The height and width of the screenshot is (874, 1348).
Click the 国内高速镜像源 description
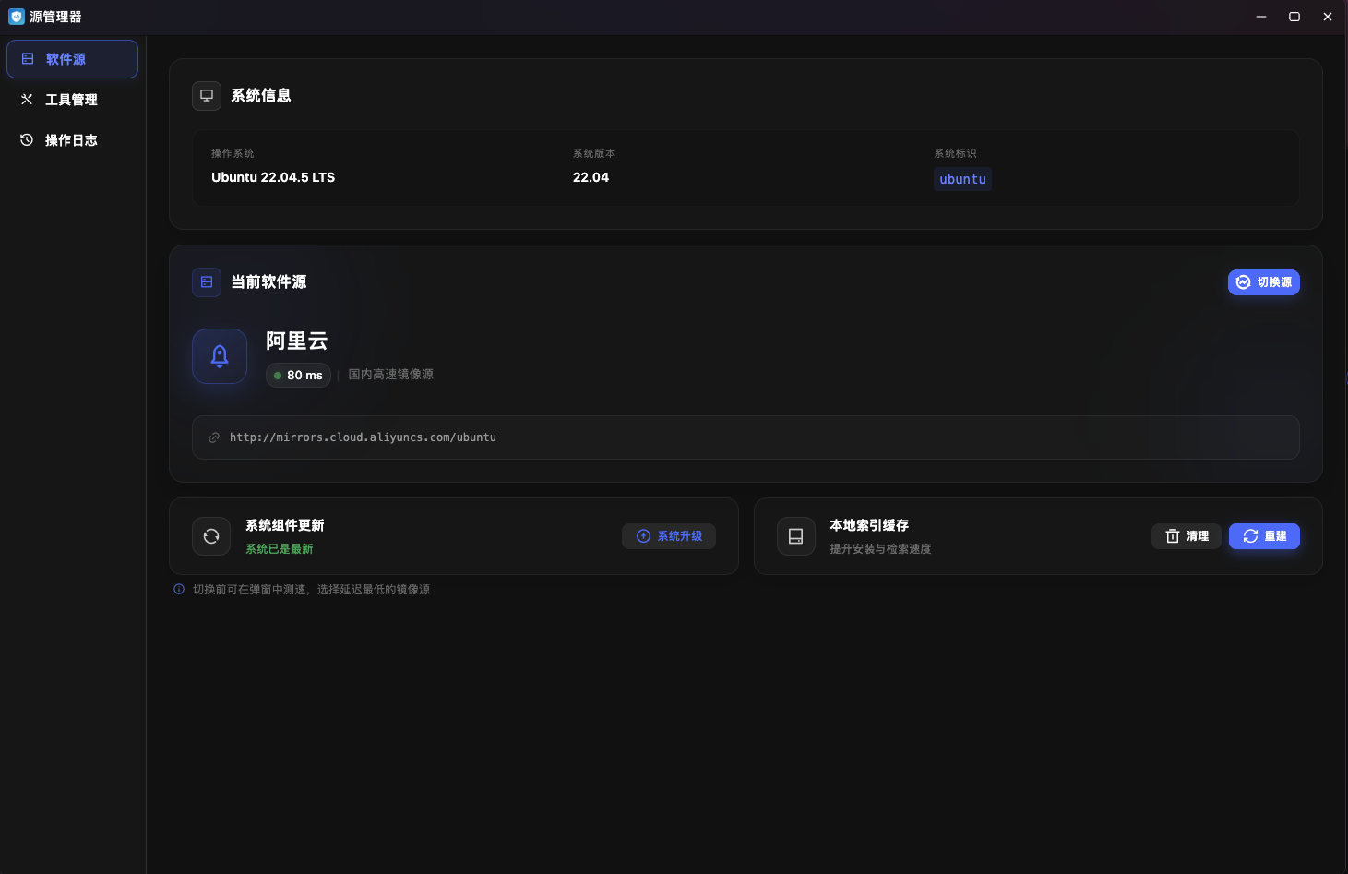(x=390, y=375)
